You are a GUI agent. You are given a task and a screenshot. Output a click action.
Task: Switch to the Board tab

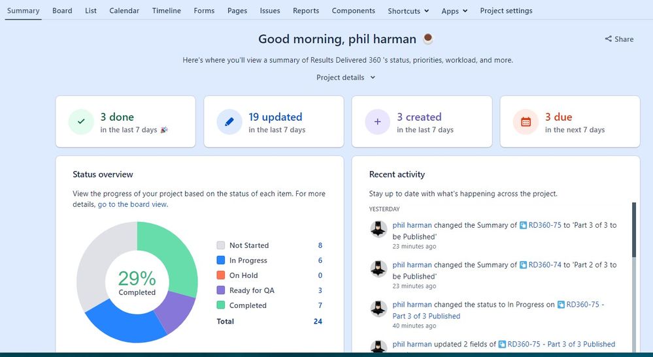pyautogui.click(x=62, y=11)
